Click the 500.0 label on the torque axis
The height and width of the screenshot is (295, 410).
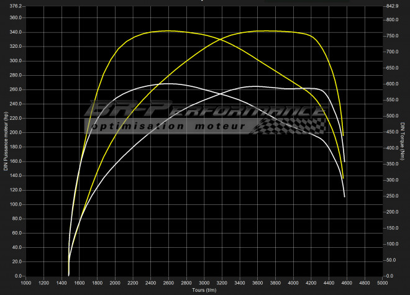pyautogui.click(x=392, y=116)
